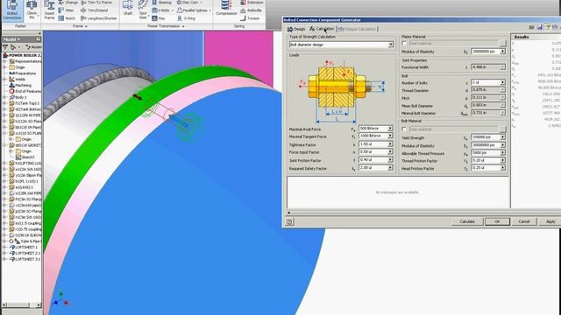The image size is (561, 315).
Task: Open the Torsion spring generator
Action: point(250,18)
